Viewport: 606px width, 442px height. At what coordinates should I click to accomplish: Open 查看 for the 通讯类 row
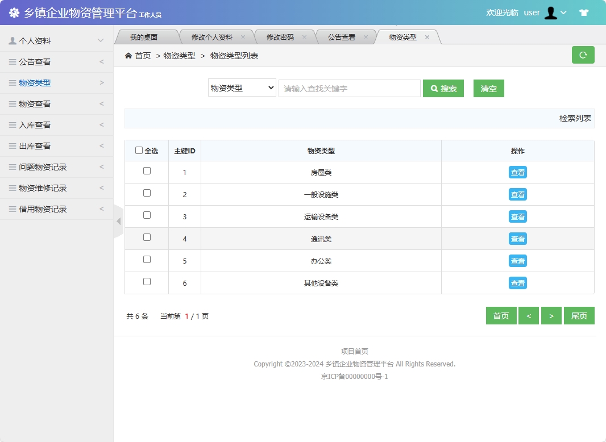pyautogui.click(x=517, y=239)
